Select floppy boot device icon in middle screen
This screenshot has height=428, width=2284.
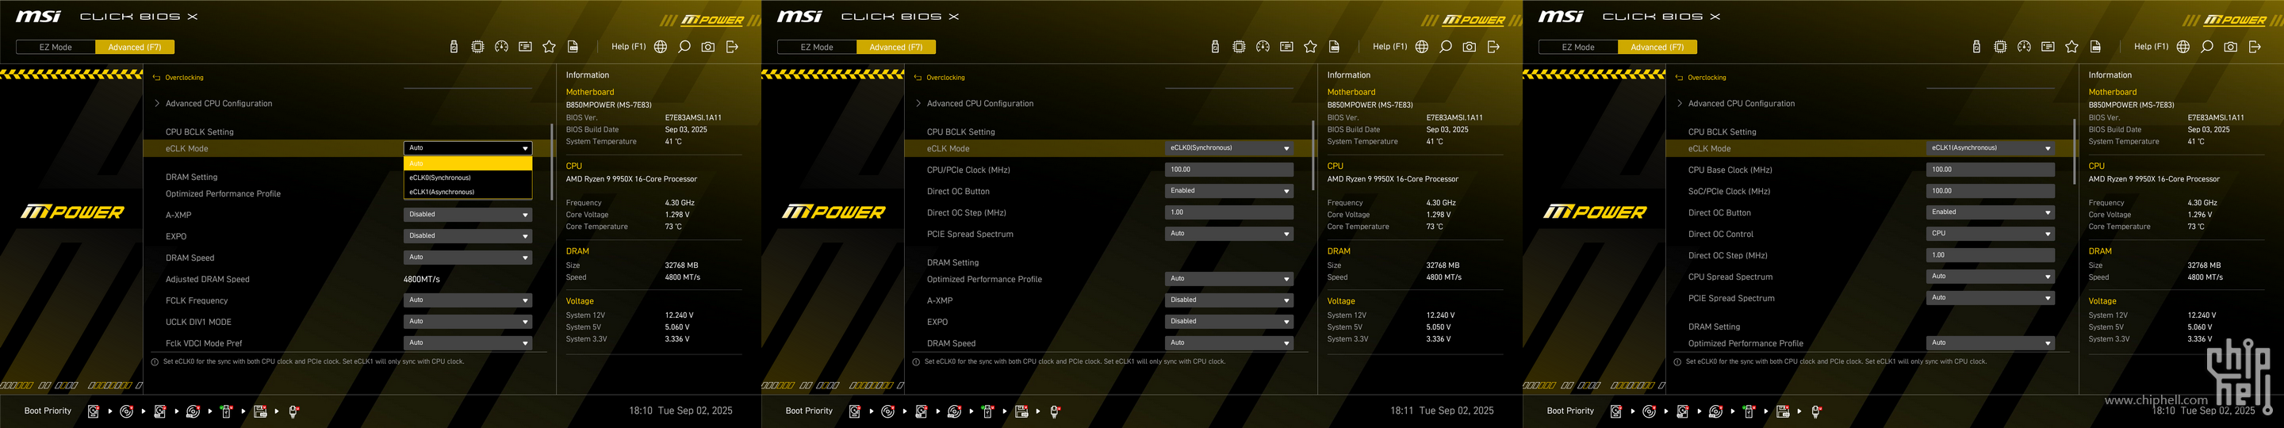pyautogui.click(x=1021, y=411)
